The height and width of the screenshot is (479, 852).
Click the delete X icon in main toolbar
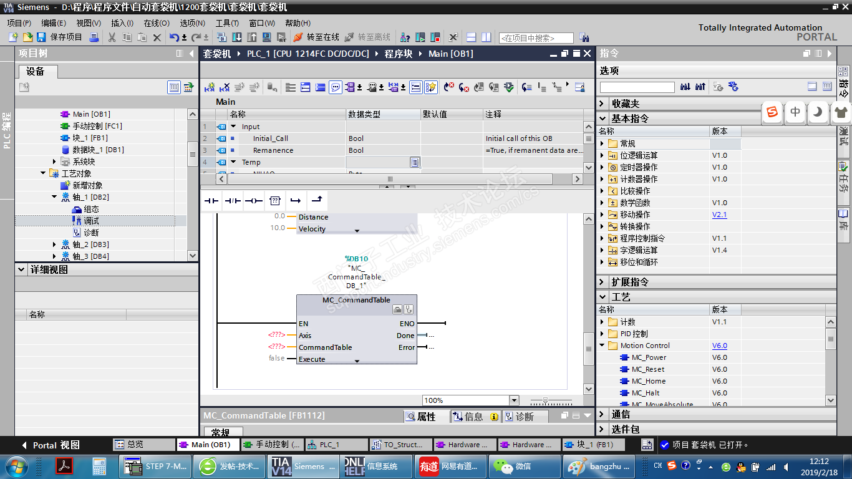(x=157, y=37)
